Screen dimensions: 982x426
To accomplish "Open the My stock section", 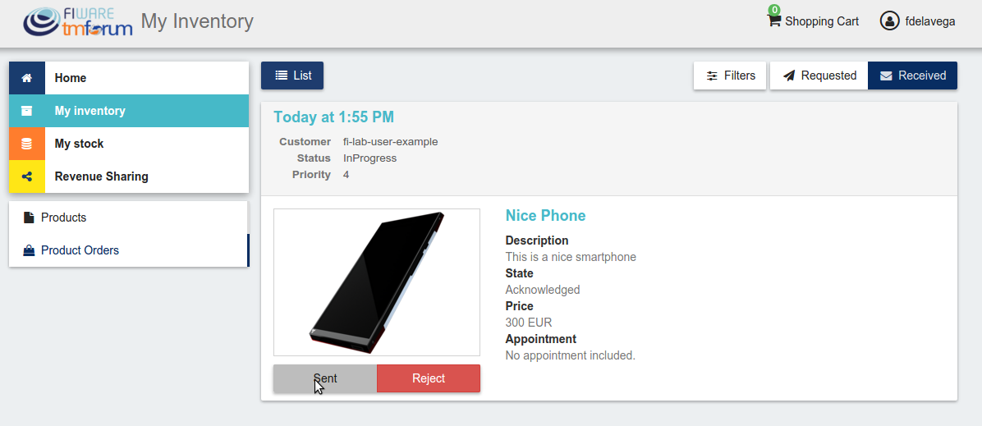I will [129, 144].
